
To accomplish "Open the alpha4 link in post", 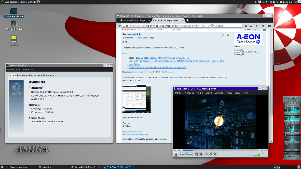I will 139,48.
